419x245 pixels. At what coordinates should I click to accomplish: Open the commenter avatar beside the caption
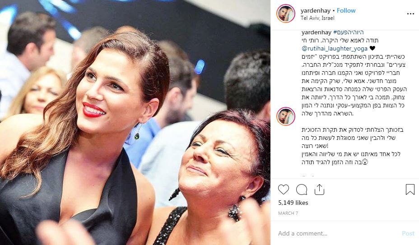(x=286, y=116)
